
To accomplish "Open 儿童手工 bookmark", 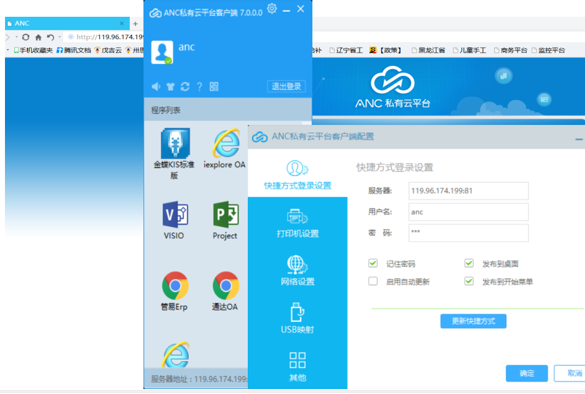I will pyautogui.click(x=469, y=50).
